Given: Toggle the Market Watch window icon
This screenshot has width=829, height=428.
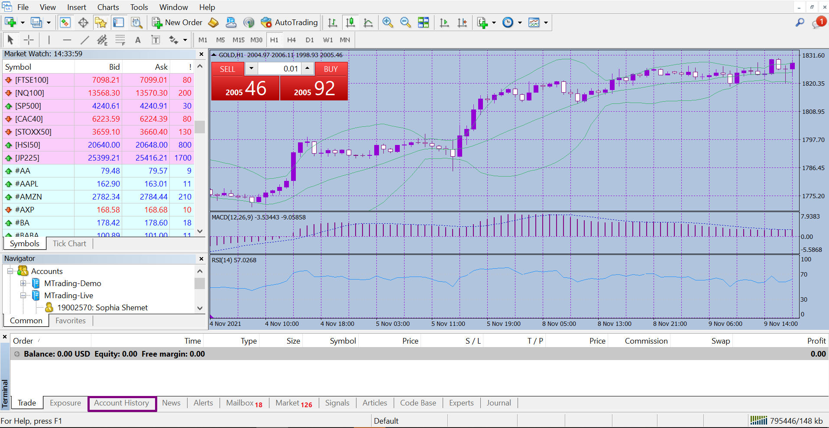Looking at the screenshot, I should coord(65,23).
